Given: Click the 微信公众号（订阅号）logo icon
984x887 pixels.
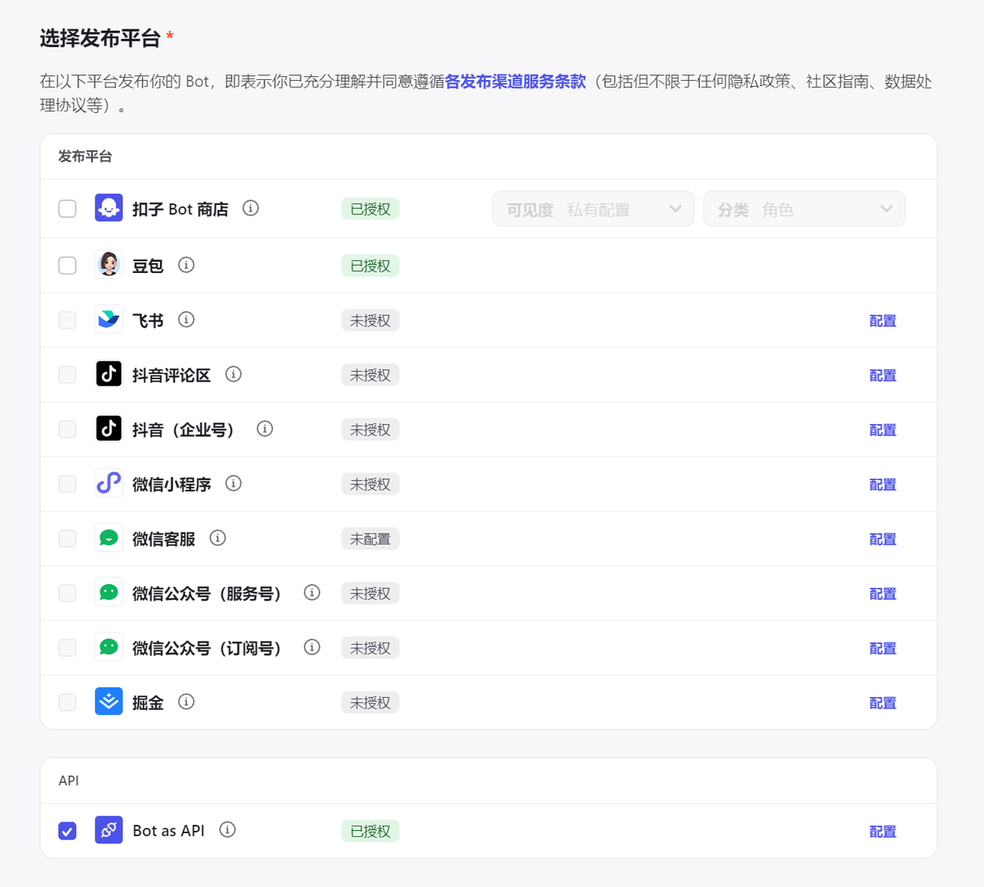Looking at the screenshot, I should pyautogui.click(x=108, y=646).
